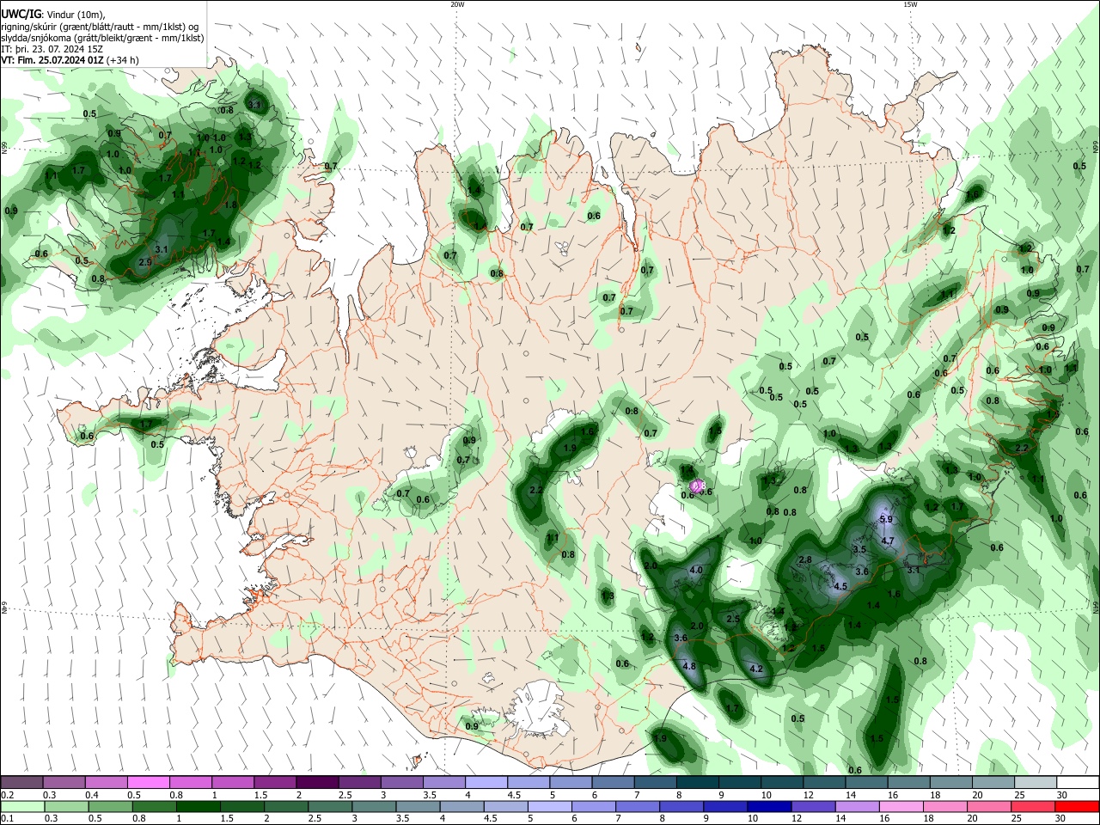The height and width of the screenshot is (825, 1100).
Task: Click the 2.8 precipitation value
Action: click(805, 559)
